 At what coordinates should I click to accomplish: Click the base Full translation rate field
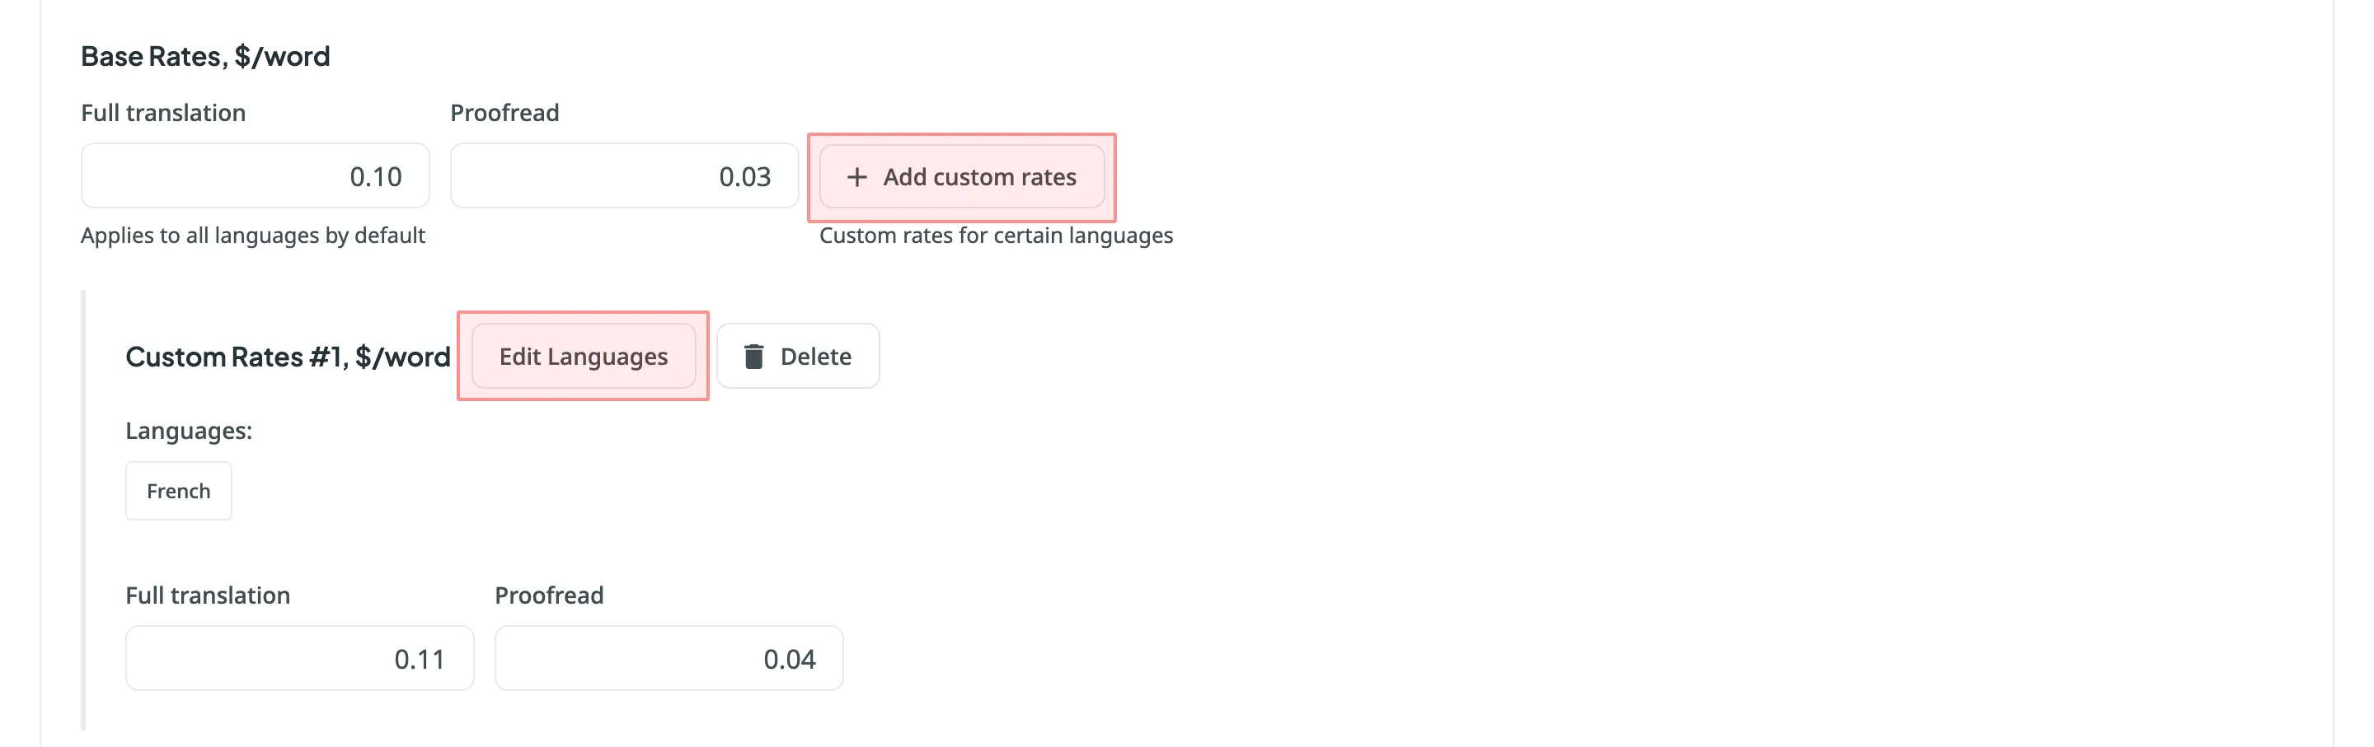pyautogui.click(x=255, y=175)
